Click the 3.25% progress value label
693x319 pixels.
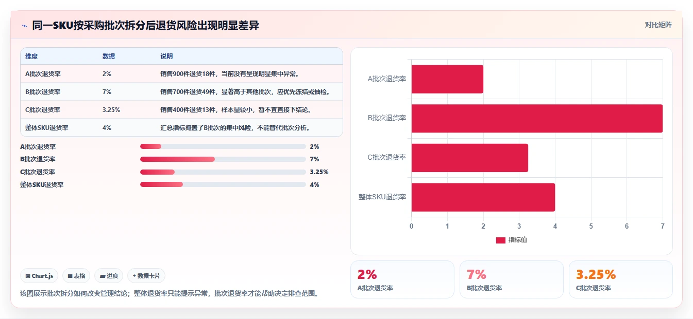pyautogui.click(x=319, y=172)
